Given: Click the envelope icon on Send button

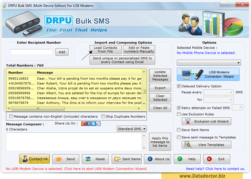Looking at the screenshot, I should coord(58,159).
